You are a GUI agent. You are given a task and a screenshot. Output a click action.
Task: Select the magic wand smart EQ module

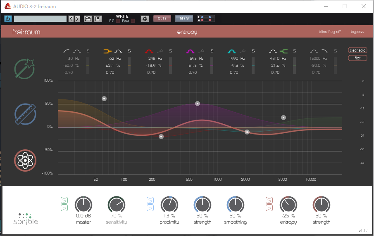click(x=25, y=68)
